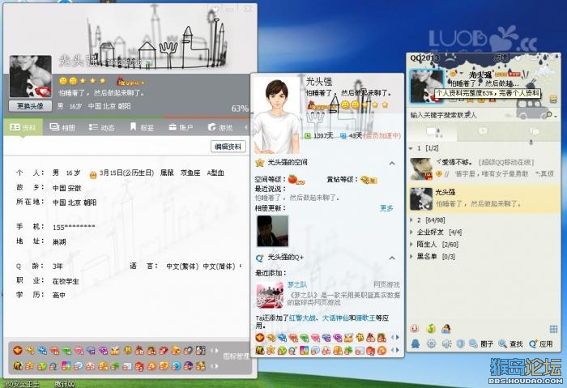The width and height of the screenshot is (567, 388).
Task: Click the 43天 level-up days icon
Action: (x=343, y=135)
